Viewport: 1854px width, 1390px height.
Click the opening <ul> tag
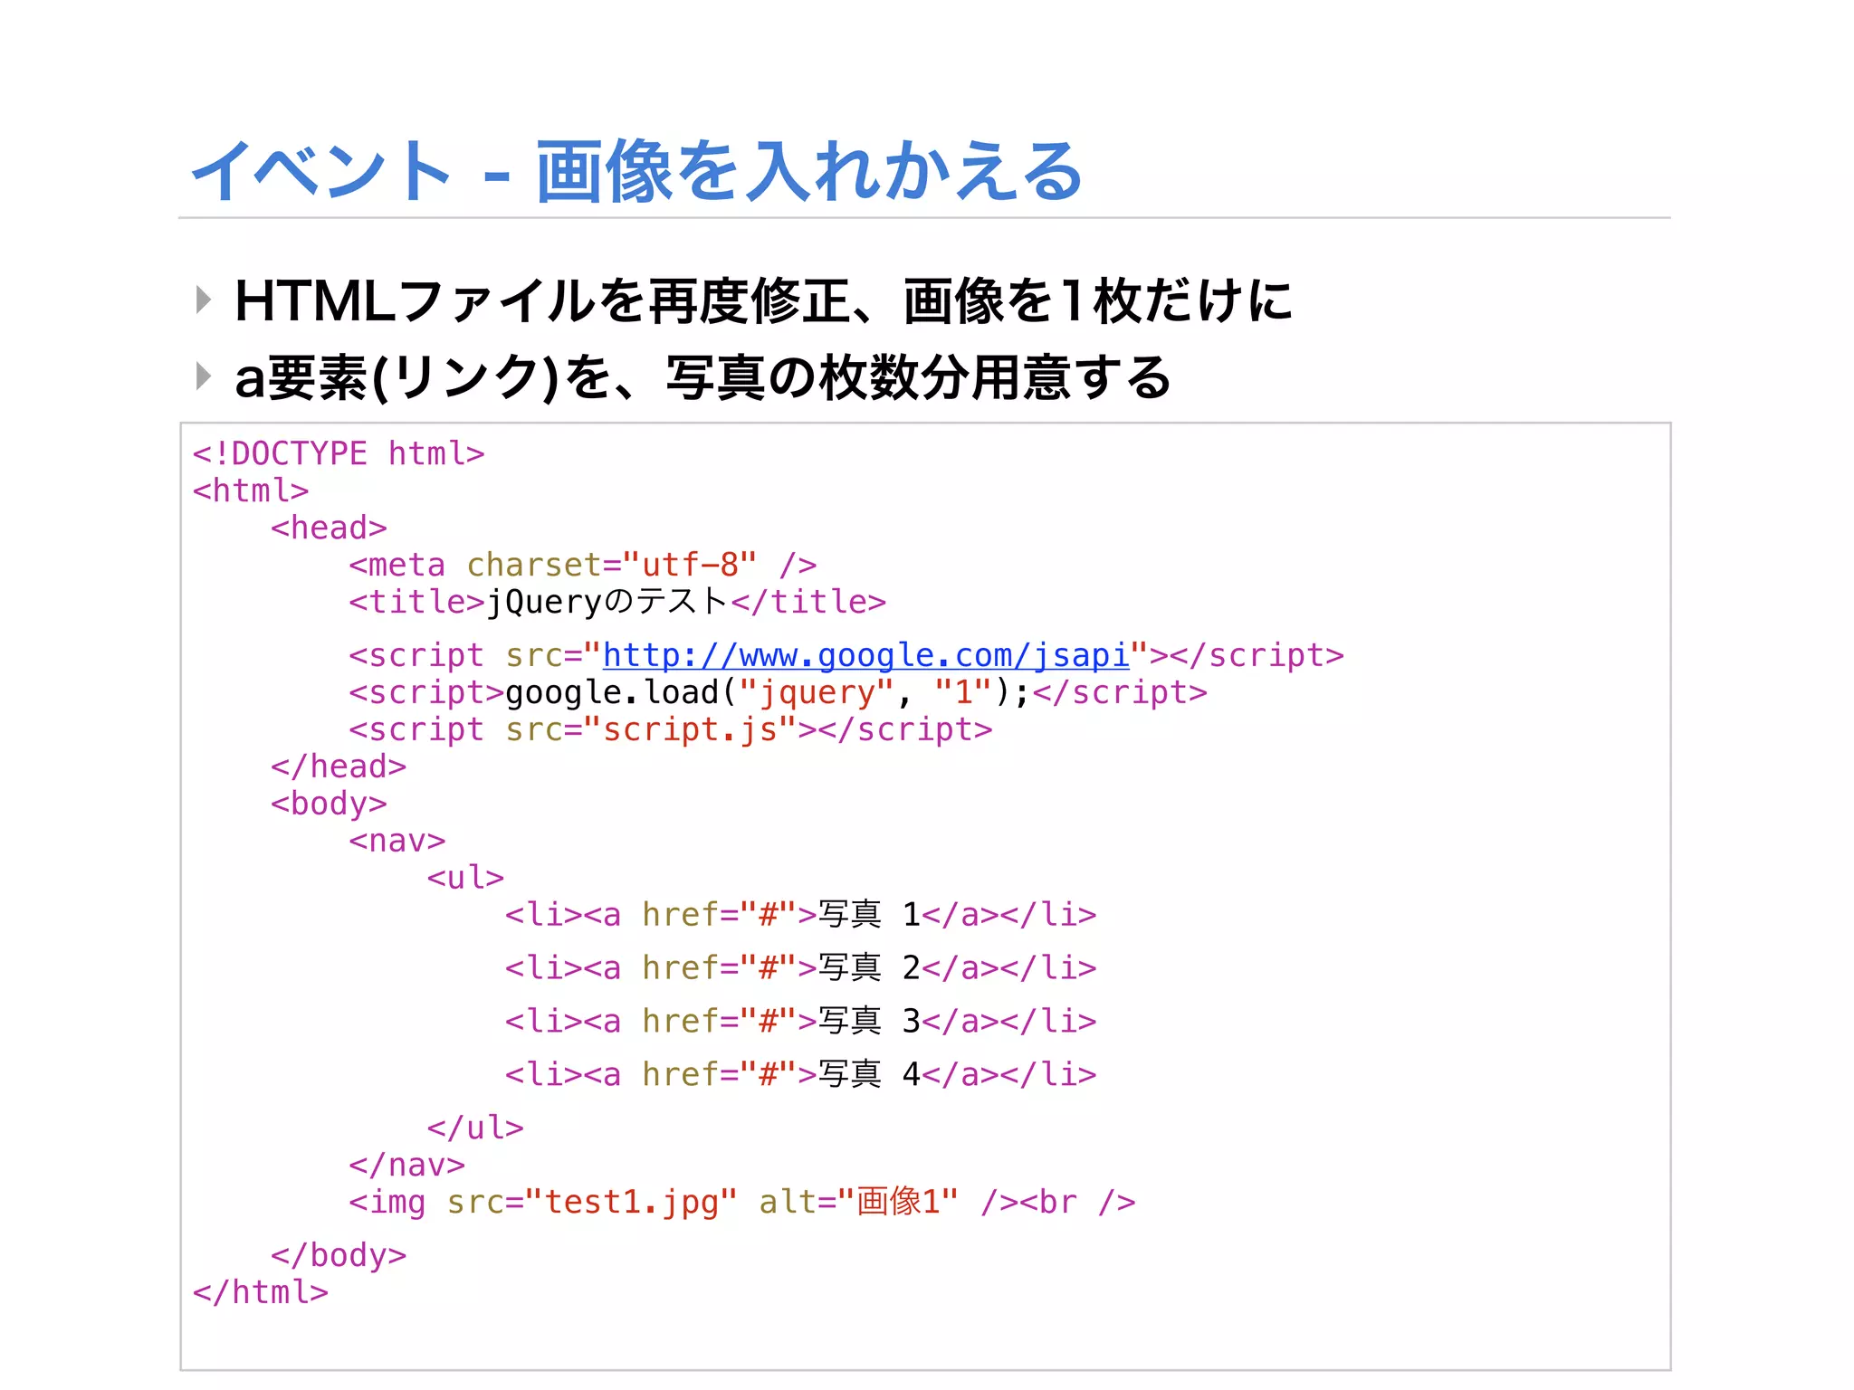pos(465,878)
